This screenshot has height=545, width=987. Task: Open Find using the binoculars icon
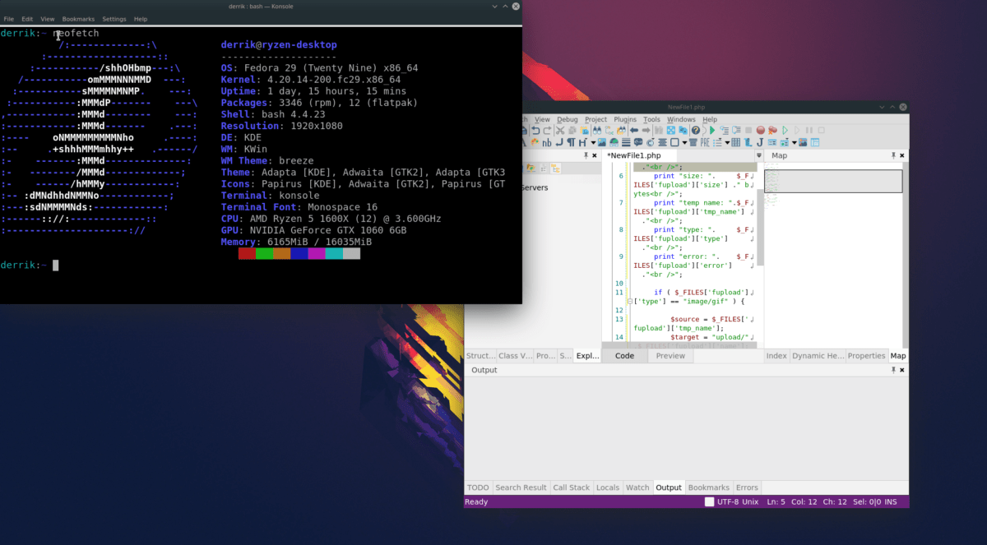[x=599, y=130]
